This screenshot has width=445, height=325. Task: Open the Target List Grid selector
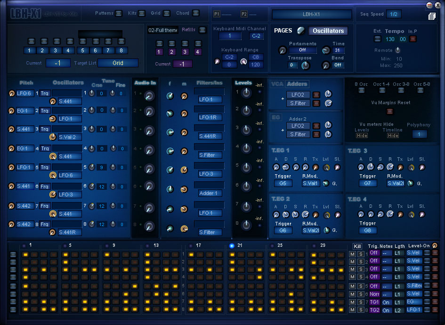118,63
